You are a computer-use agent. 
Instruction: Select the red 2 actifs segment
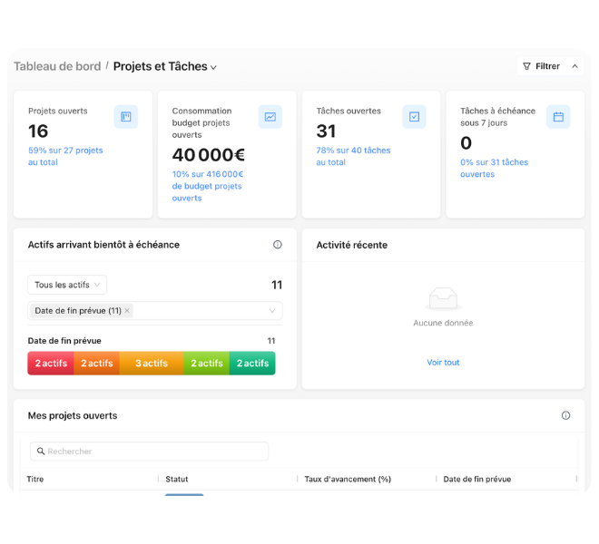pyautogui.click(x=51, y=363)
